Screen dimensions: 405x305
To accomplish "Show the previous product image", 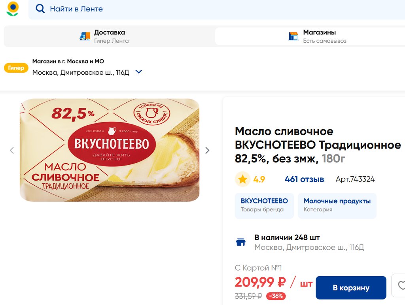I will [12, 150].
